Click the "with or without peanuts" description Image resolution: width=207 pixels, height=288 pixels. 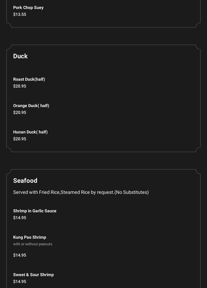[33, 244]
